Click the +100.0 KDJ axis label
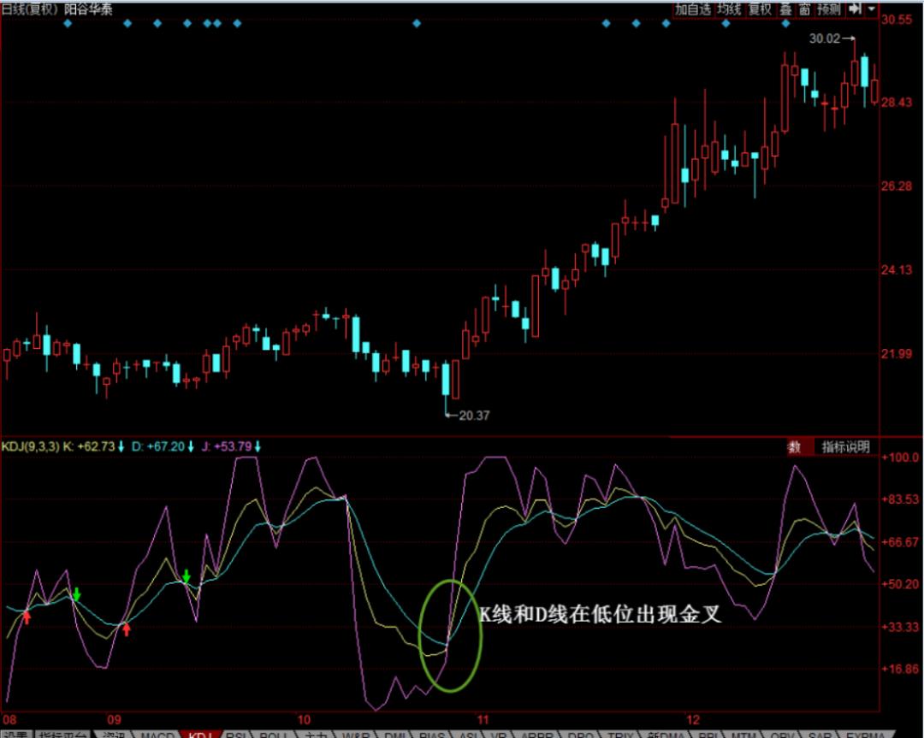The image size is (924, 738). click(900, 457)
